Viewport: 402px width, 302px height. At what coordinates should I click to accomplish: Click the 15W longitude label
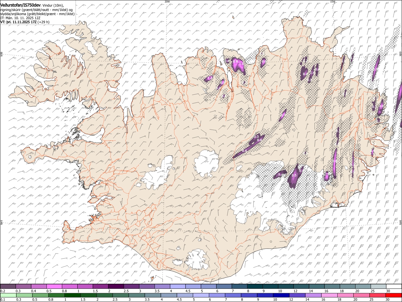333,2
